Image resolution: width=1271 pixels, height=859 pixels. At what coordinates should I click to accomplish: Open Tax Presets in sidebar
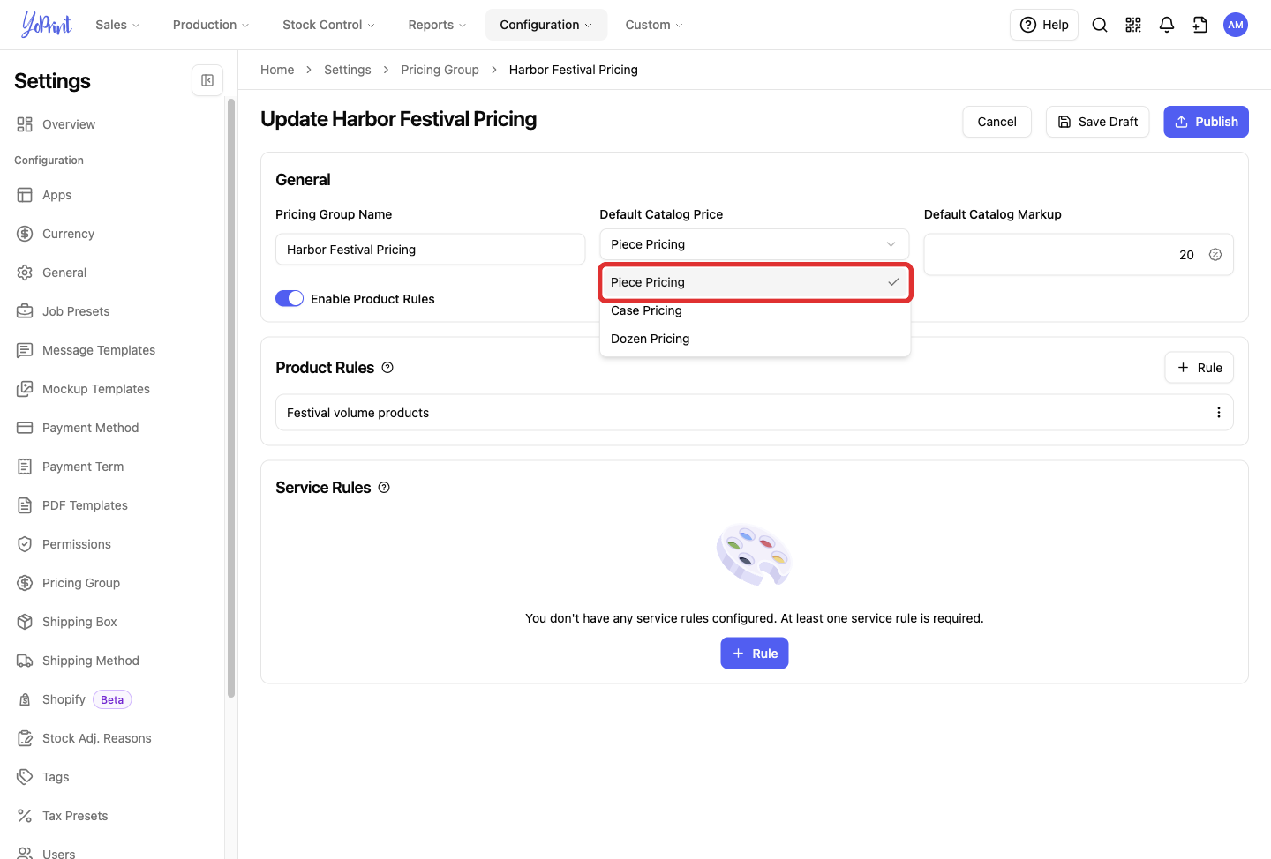click(75, 816)
